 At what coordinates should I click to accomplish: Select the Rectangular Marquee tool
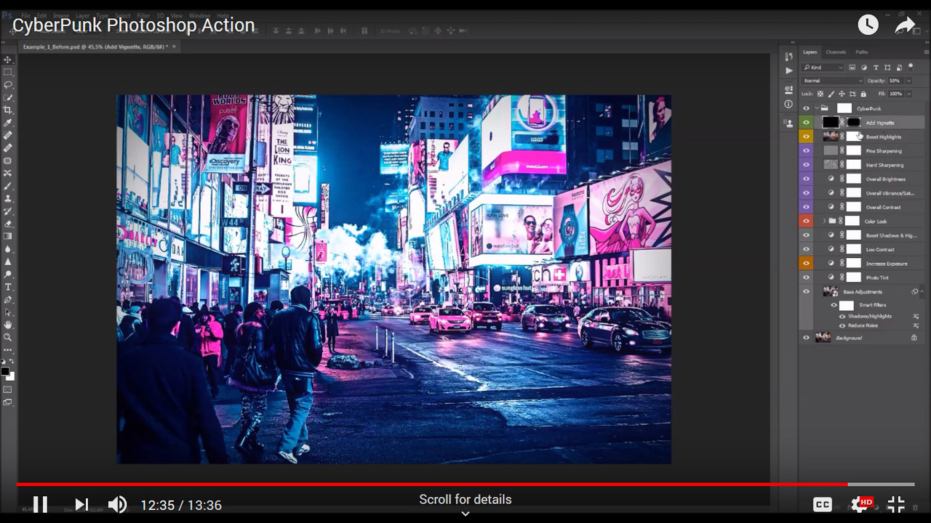pos(8,72)
